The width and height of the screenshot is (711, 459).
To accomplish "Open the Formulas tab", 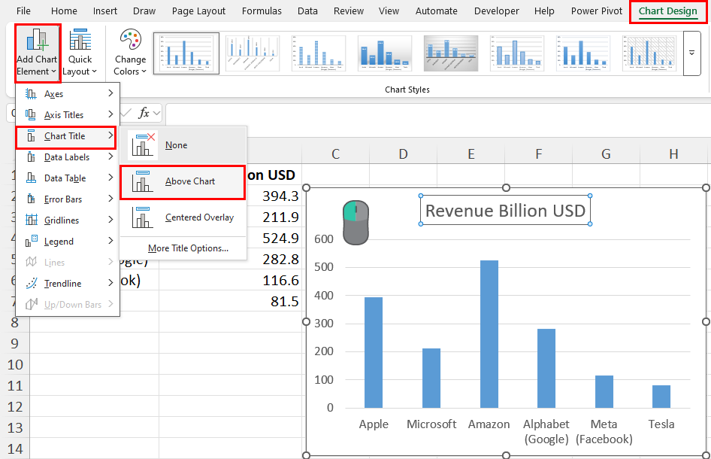I will 262,11.
